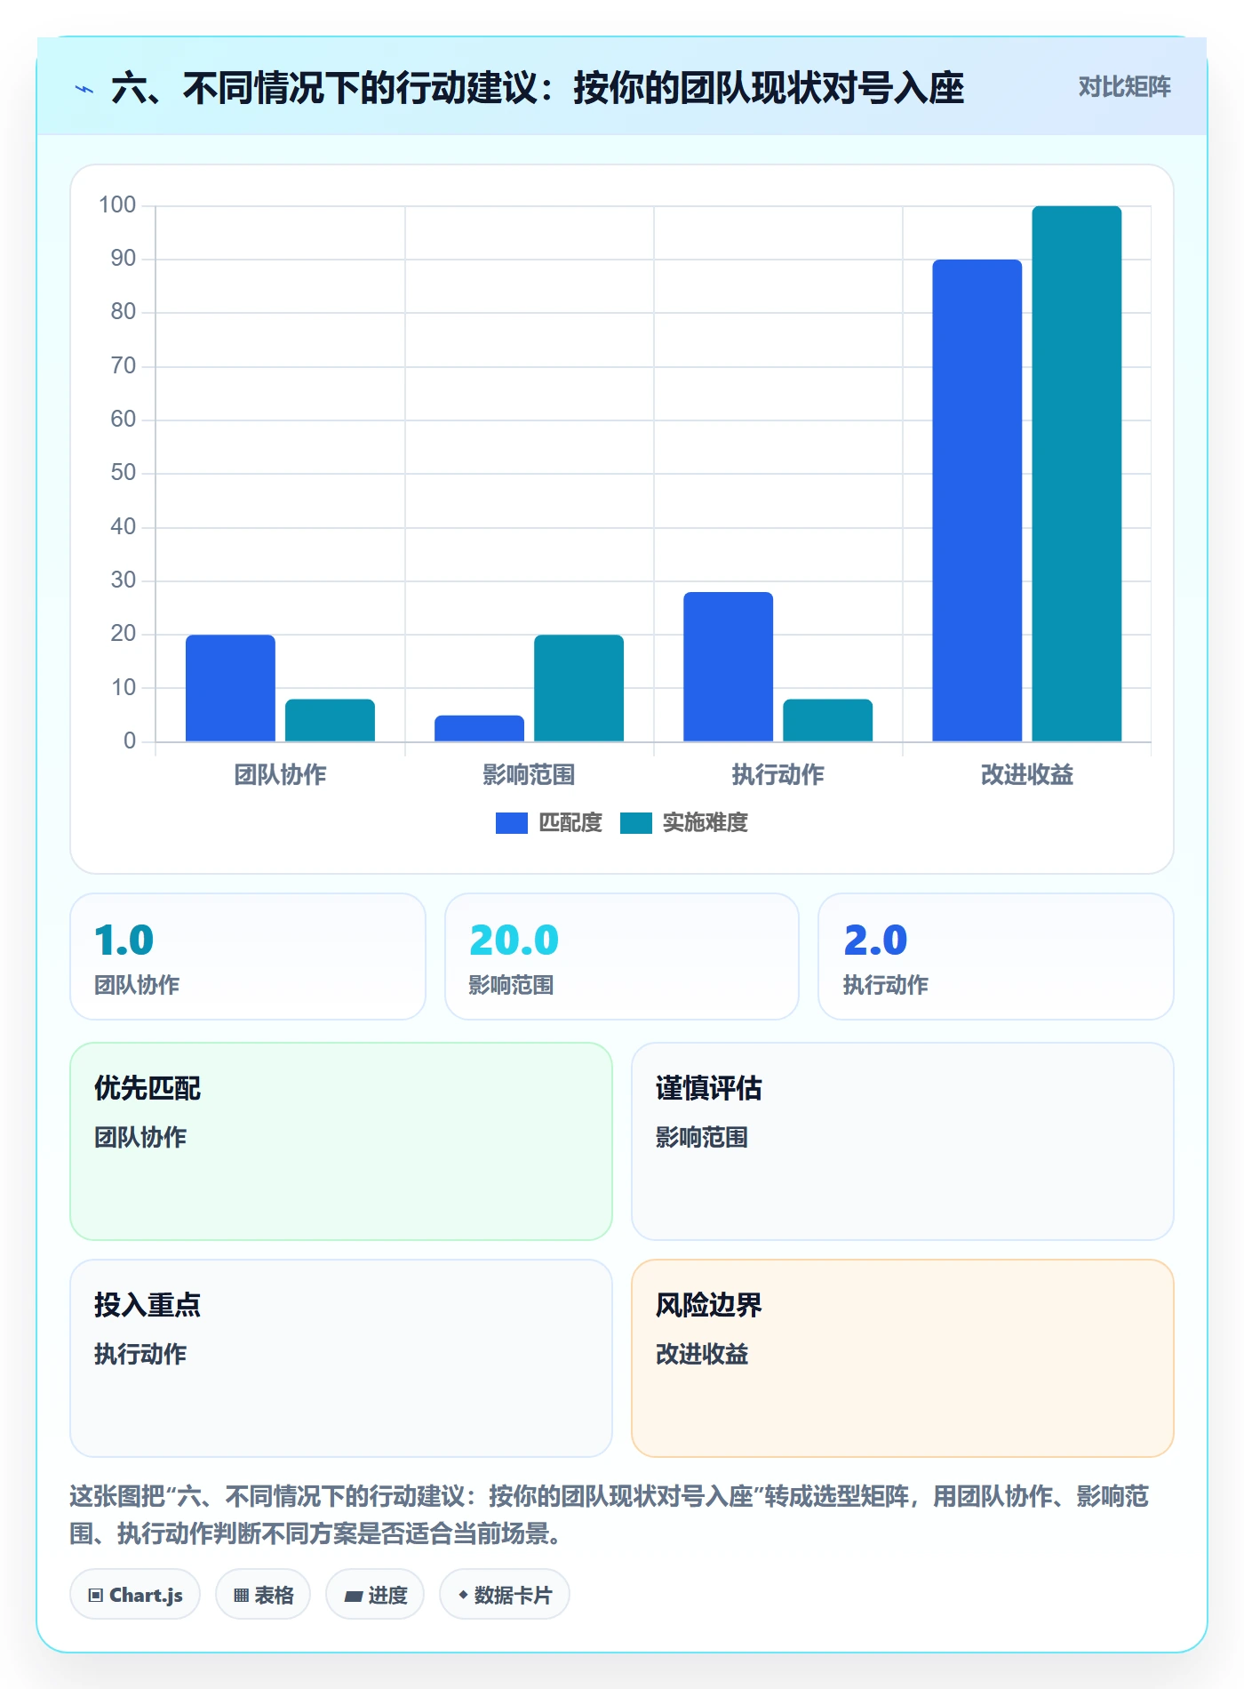Open the 谨慎评估 matrix card

click(903, 1141)
